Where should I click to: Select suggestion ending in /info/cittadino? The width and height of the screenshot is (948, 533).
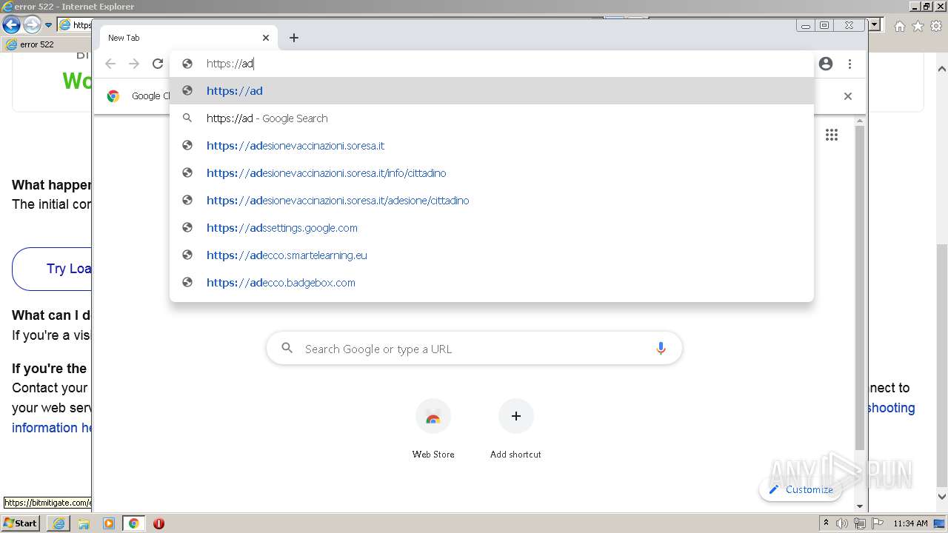(492, 173)
